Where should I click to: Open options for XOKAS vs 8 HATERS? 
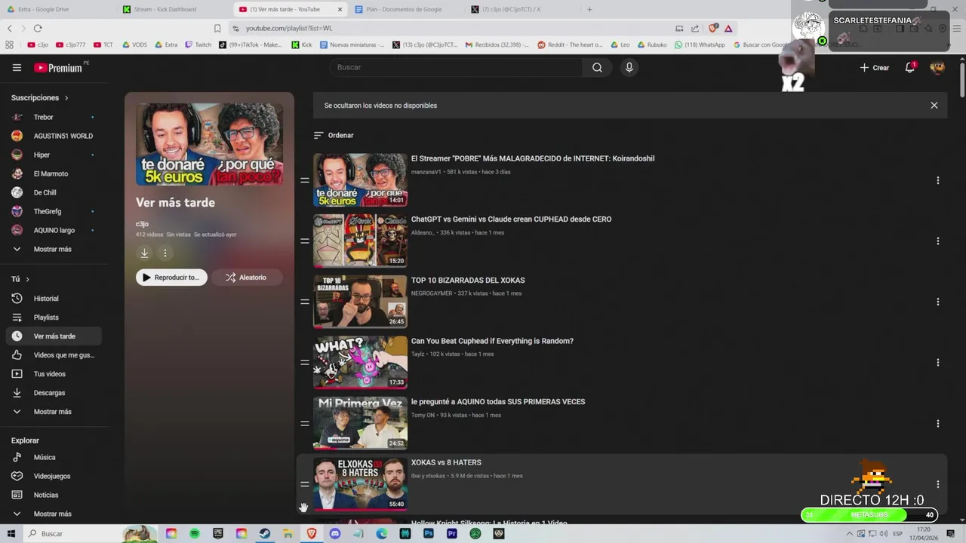pyautogui.click(x=937, y=484)
